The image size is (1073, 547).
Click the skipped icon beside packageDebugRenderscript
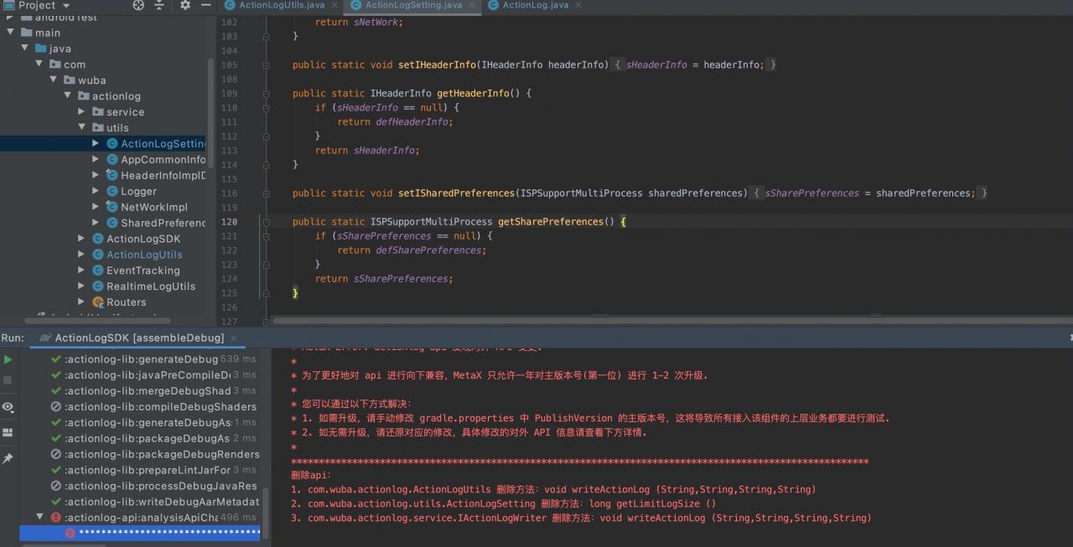[56, 454]
